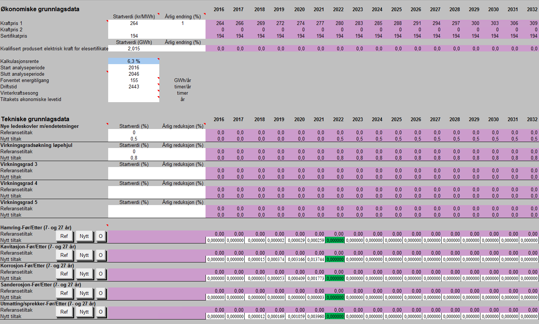Select the Kraftpris 1 Årlig endring cell
Image resolution: width=539 pixels, height=324 pixels.
182,23
